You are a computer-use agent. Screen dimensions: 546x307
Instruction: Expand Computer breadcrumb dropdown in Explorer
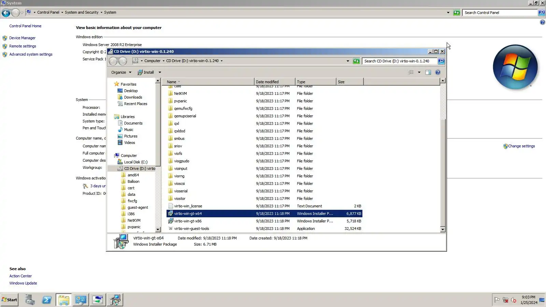coord(163,61)
